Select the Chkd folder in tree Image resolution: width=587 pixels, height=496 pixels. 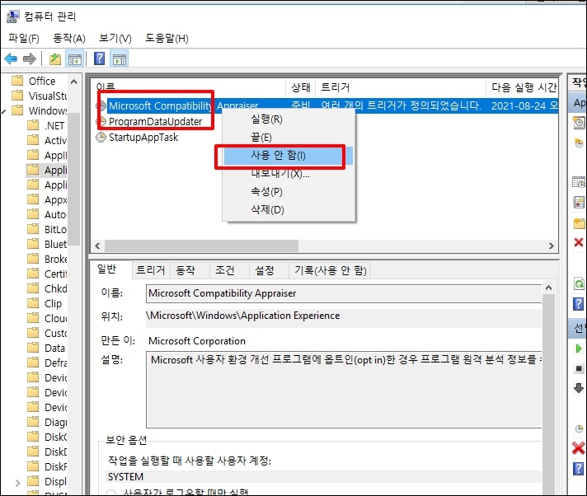click(48, 288)
